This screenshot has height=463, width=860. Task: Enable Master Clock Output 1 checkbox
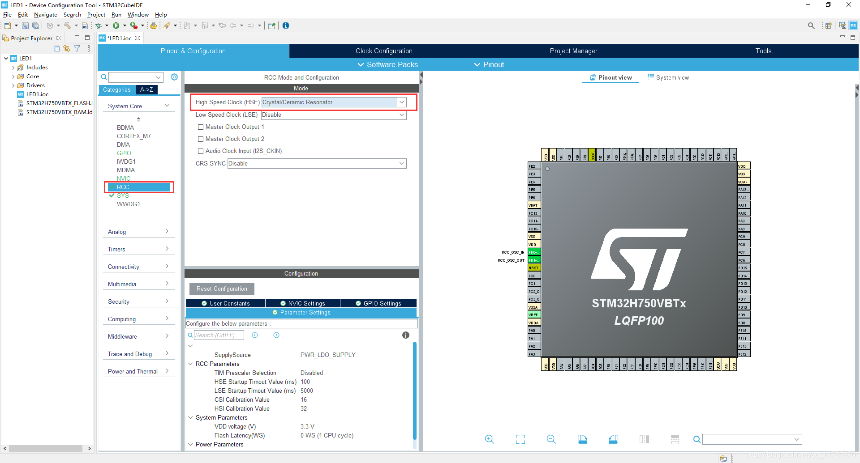tap(201, 127)
